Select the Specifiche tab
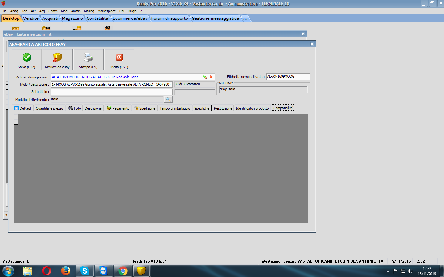Image resolution: width=444 pixels, height=277 pixels. click(202, 108)
